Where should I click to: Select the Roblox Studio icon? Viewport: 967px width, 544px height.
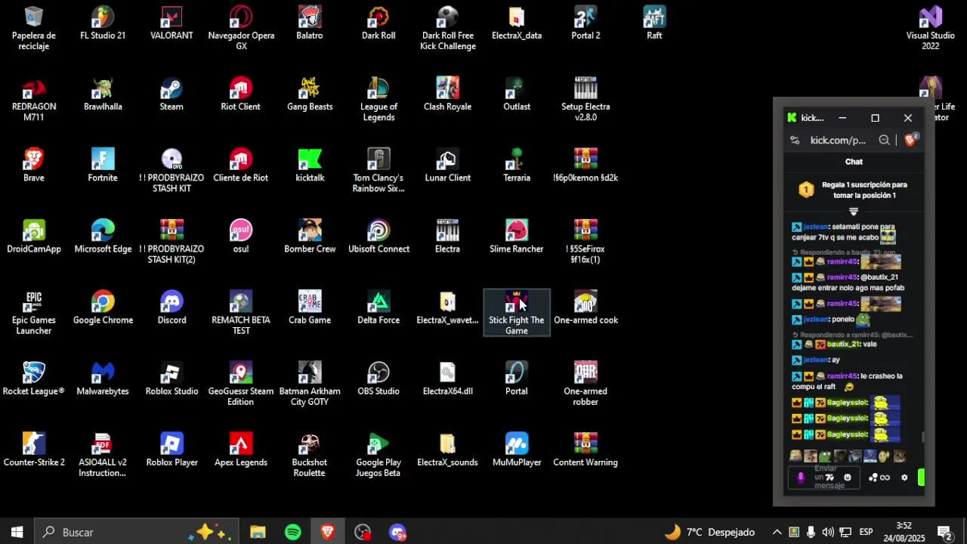coord(171,379)
